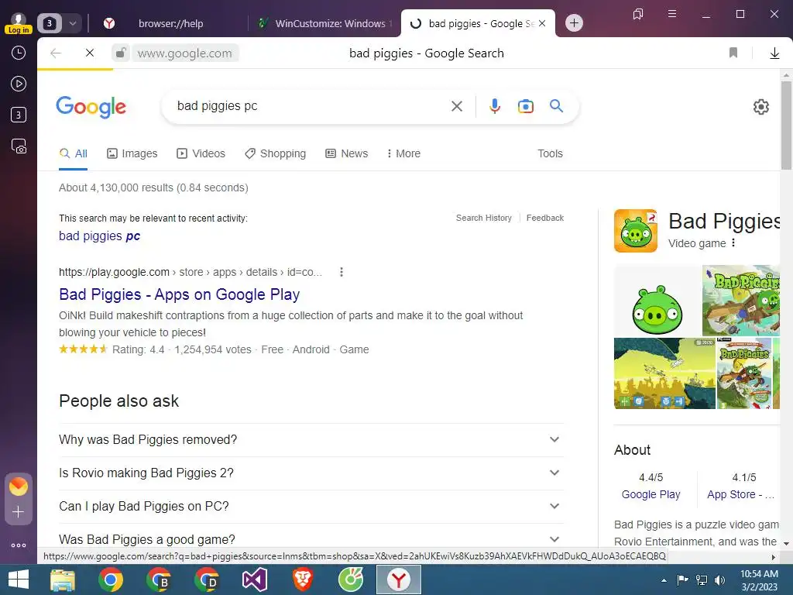Close the bad piggies Google Search tab
This screenshot has width=793, height=595.
(542, 23)
